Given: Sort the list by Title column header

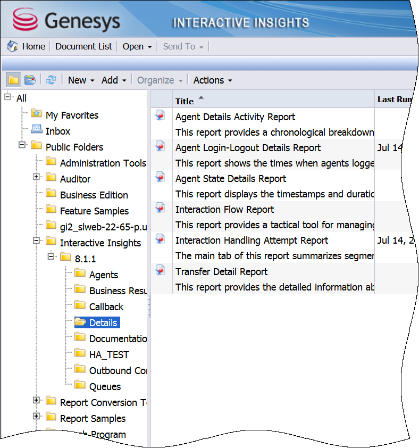Looking at the screenshot, I should (185, 101).
